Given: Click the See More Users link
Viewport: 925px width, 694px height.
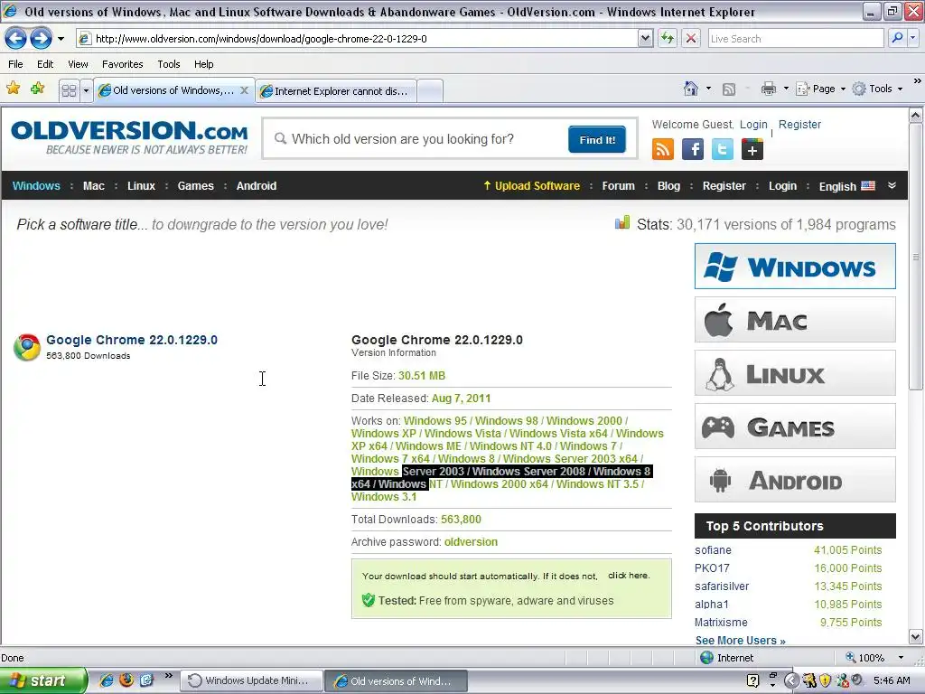Looking at the screenshot, I should pos(741,641).
